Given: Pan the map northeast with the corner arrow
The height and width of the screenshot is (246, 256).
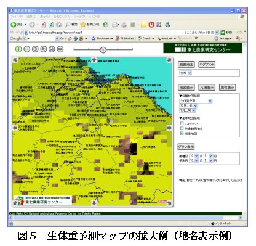Looking at the screenshot, I should pyautogui.click(x=169, y=60).
